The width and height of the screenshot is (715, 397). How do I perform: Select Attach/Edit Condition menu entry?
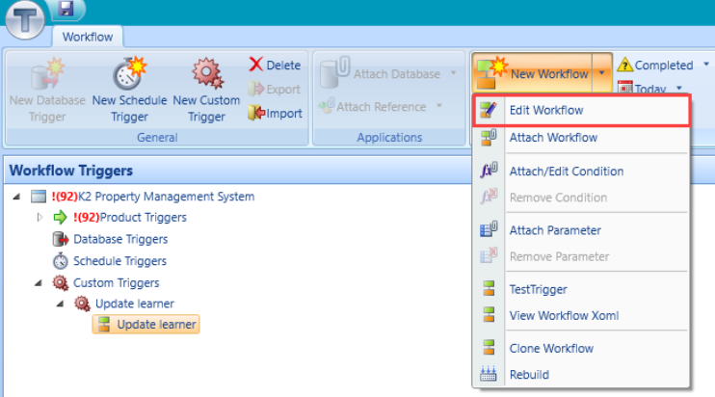pos(566,172)
